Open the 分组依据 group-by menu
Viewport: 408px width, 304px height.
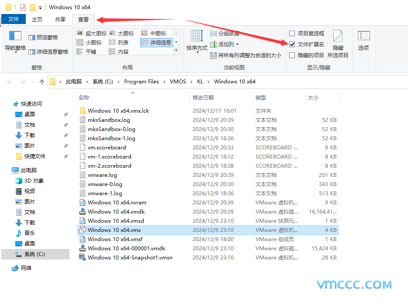point(225,33)
